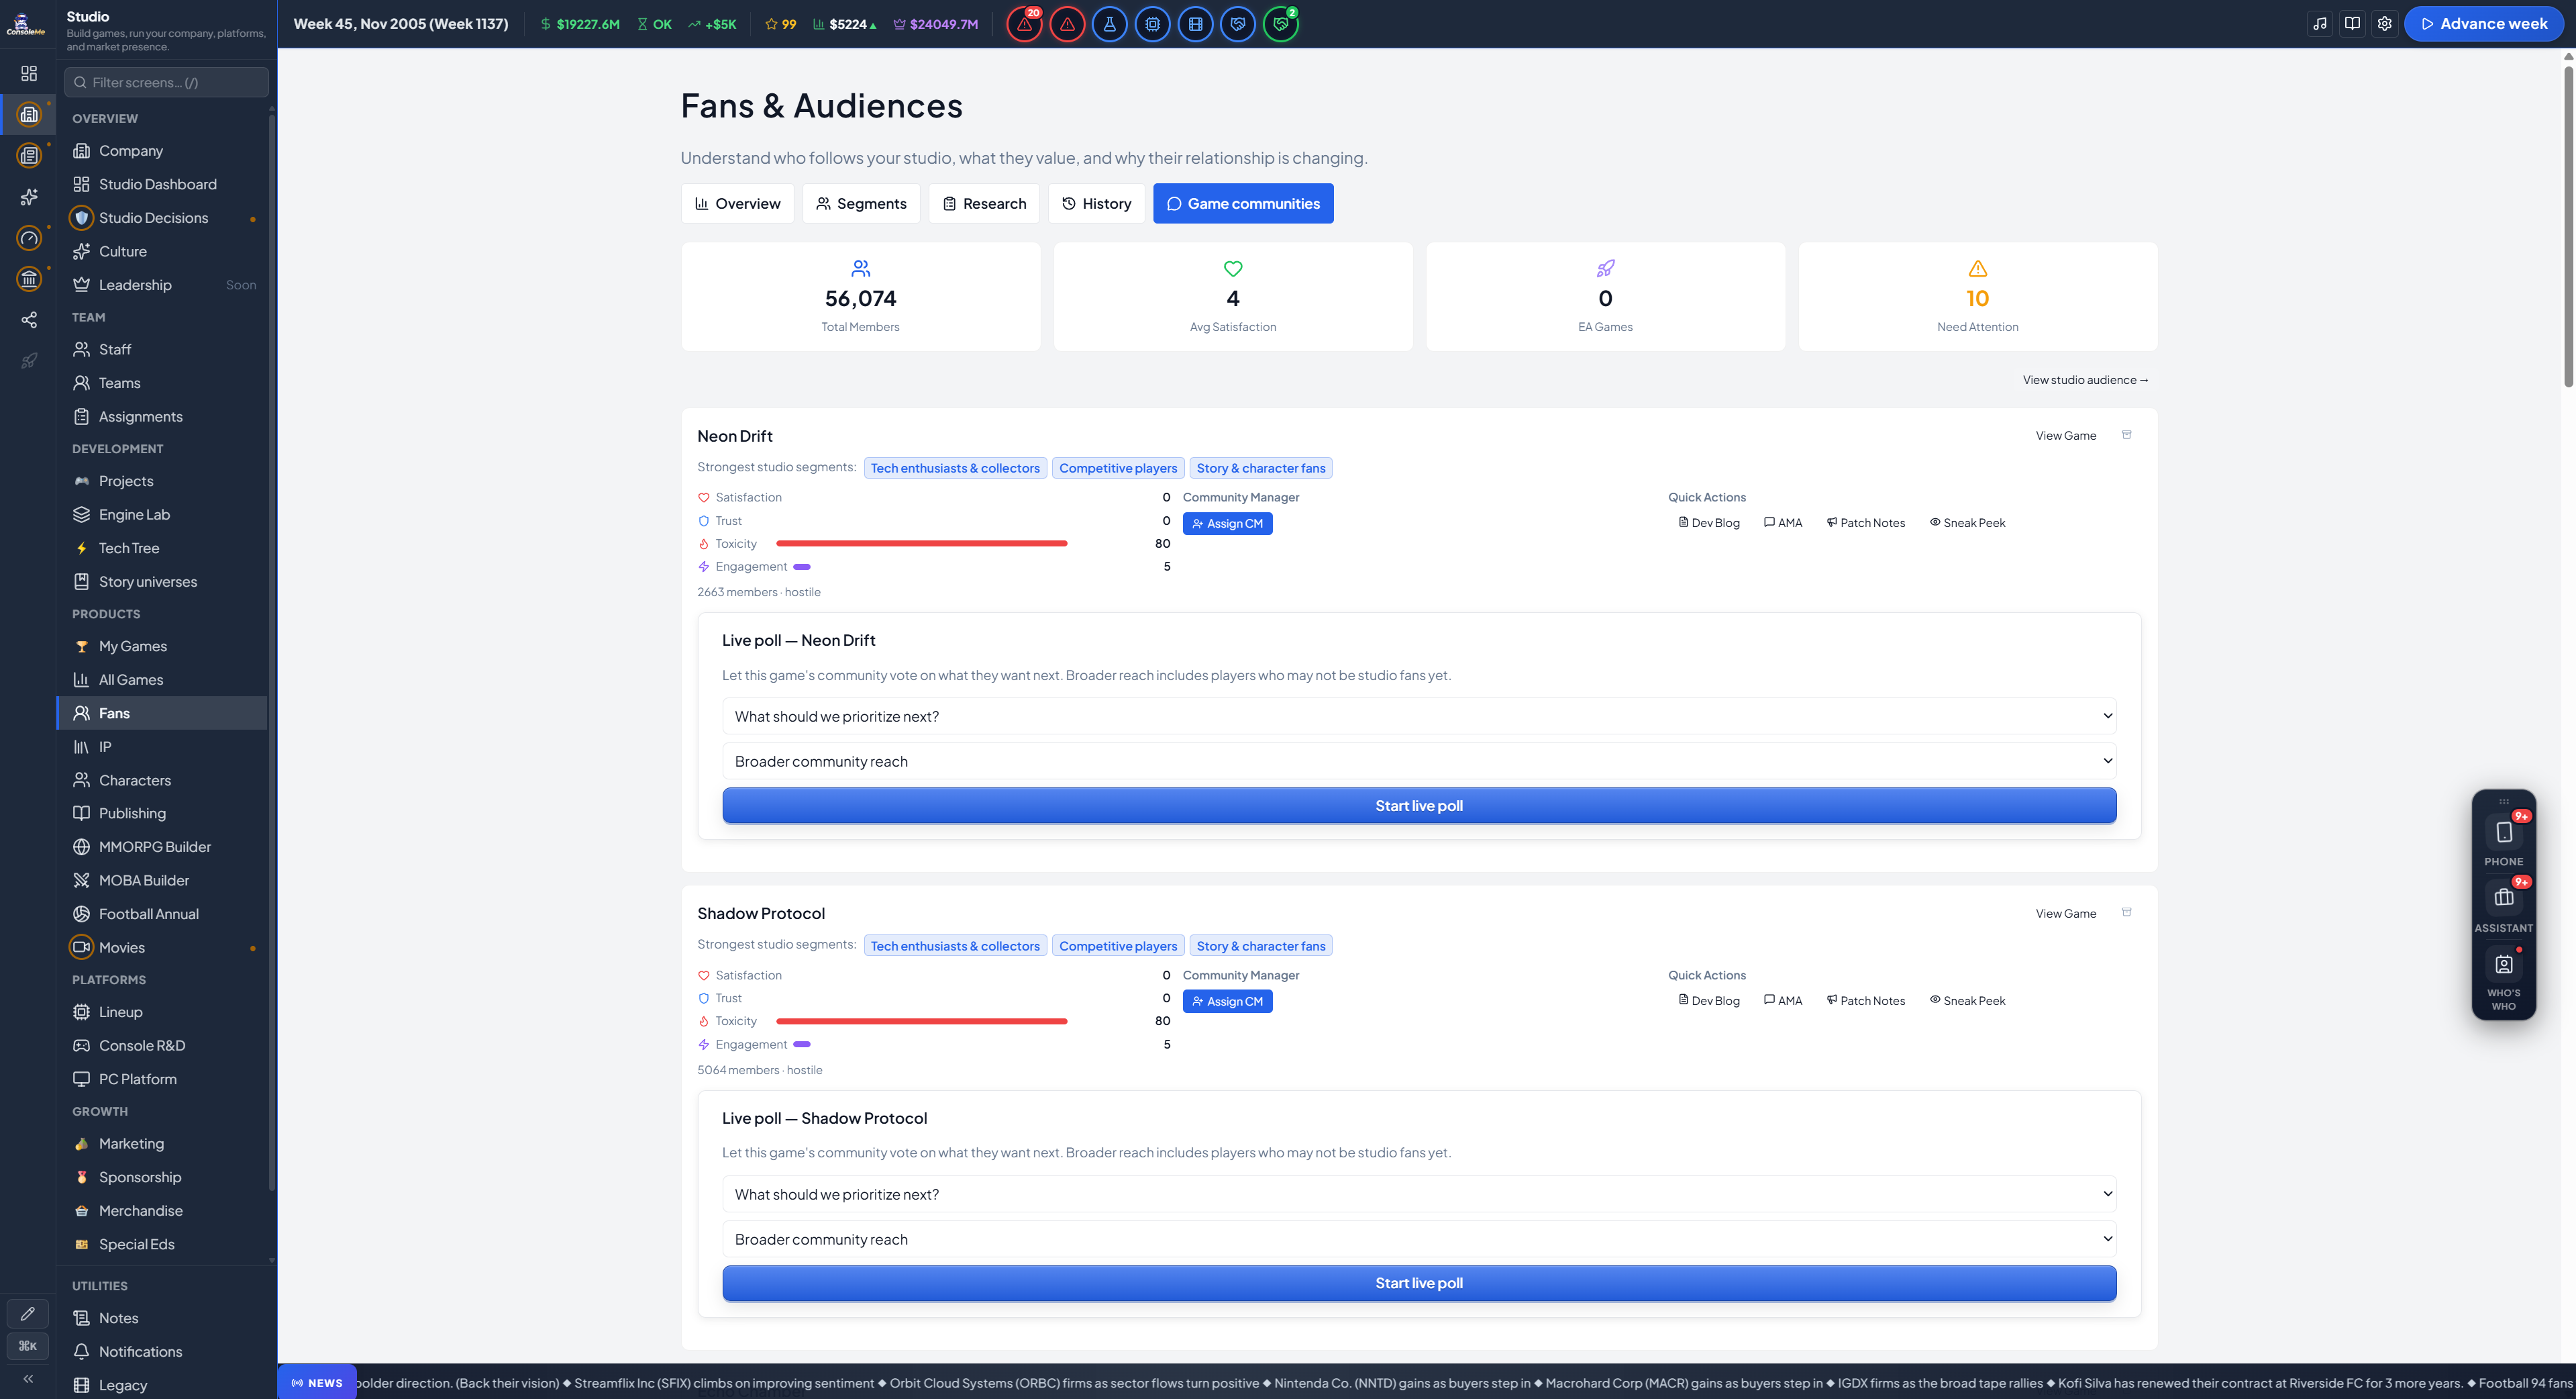This screenshot has width=2576, height=1399.
Task: Open Engine Lab in sidebar
Action: (x=162, y=514)
